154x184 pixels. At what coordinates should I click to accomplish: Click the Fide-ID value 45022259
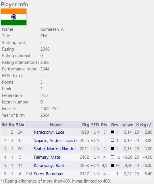click(x=49, y=109)
